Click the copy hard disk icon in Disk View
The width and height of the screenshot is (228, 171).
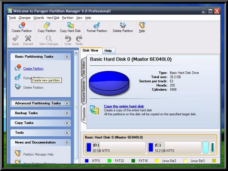(x=94, y=110)
